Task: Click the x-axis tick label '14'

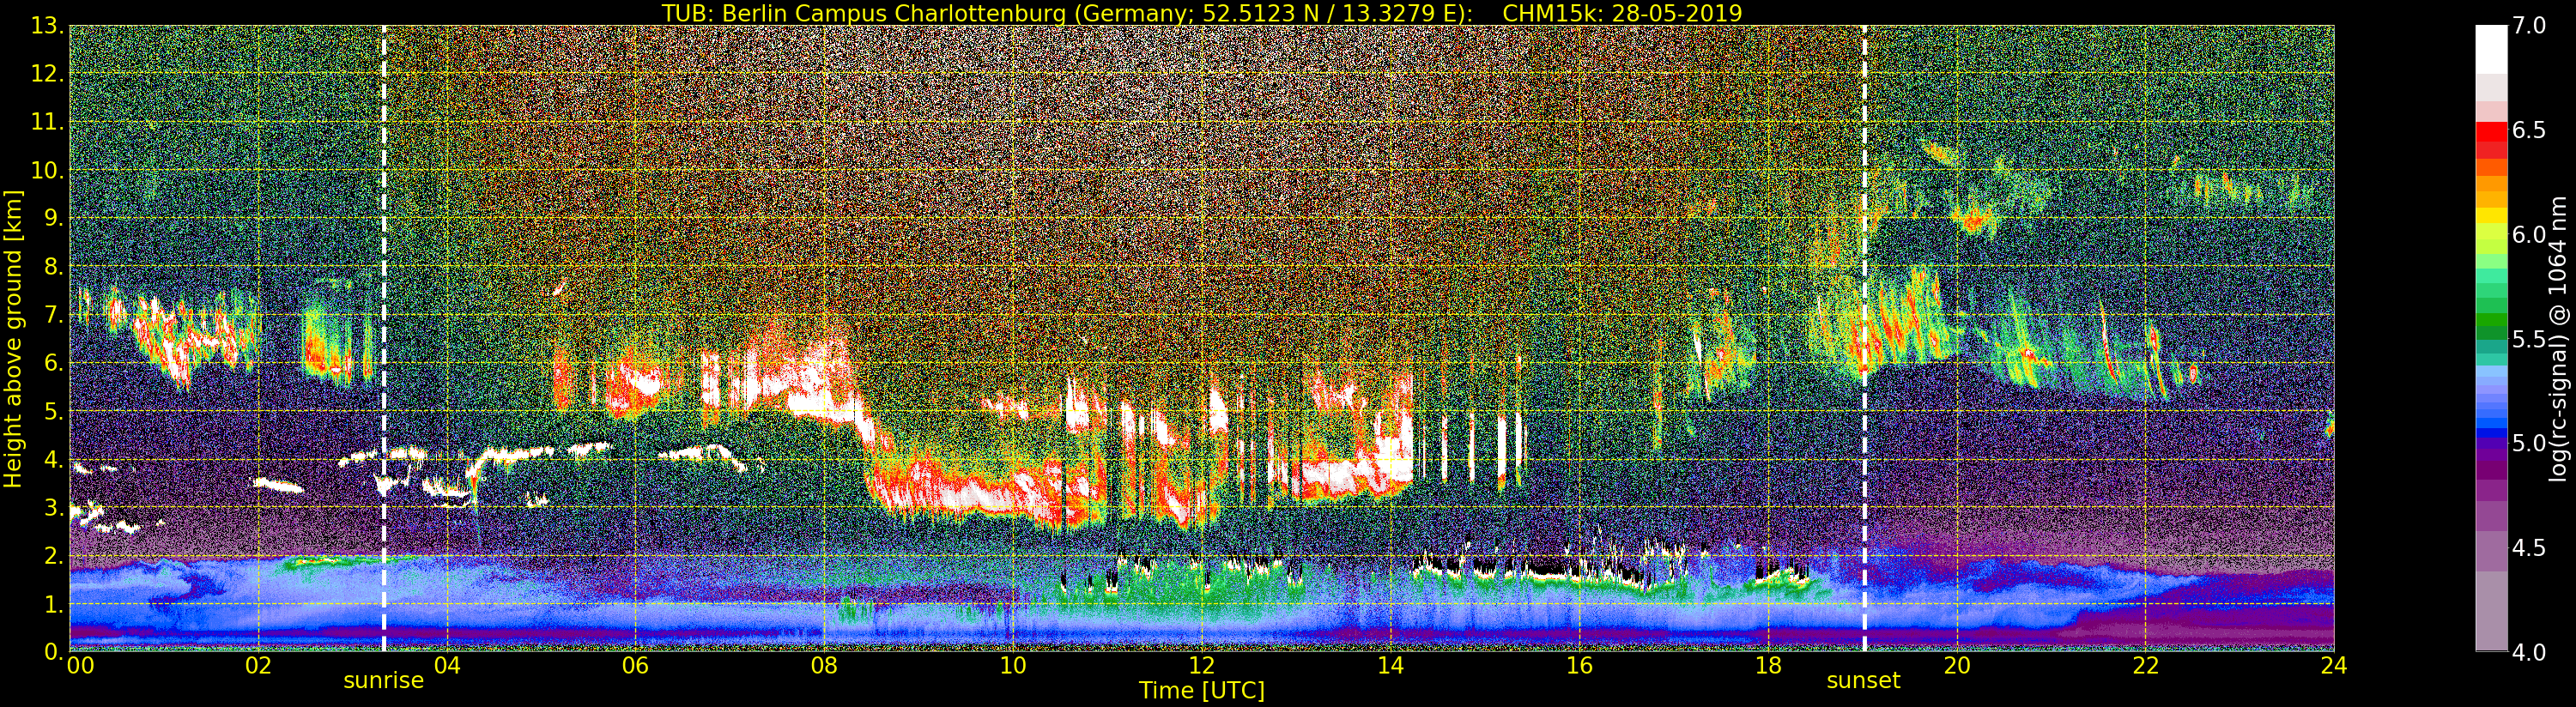Action: (x=1390, y=666)
